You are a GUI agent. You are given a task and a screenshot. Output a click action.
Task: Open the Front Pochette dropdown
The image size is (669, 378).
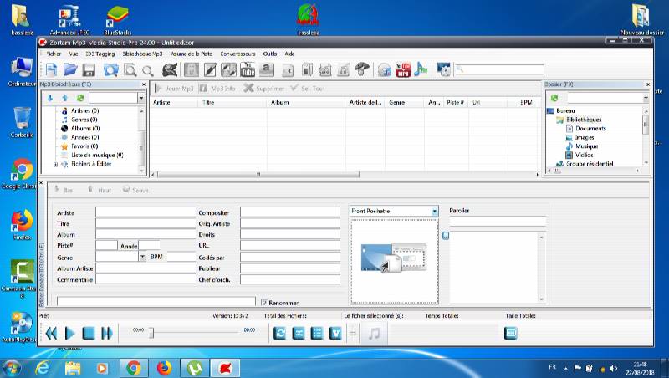point(434,212)
